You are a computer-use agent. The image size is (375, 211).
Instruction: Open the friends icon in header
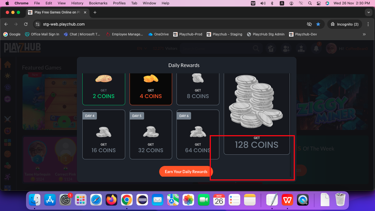tap(286, 49)
